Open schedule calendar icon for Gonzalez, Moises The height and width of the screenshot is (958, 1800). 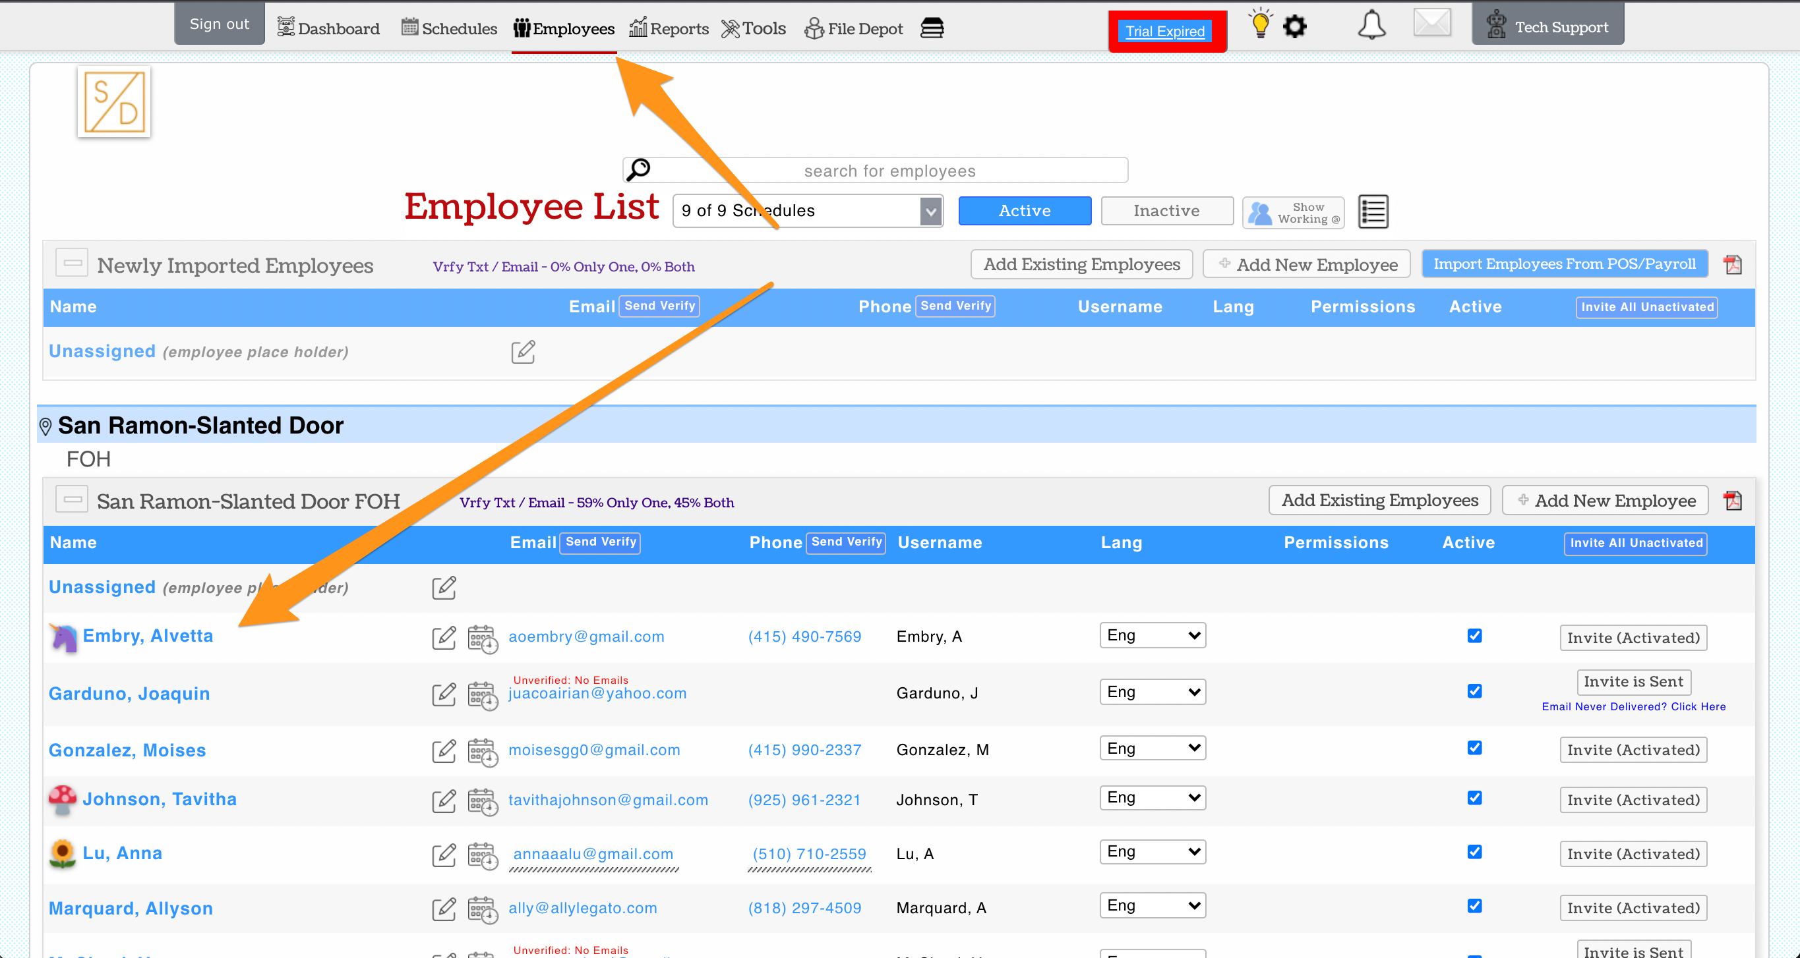pos(481,751)
